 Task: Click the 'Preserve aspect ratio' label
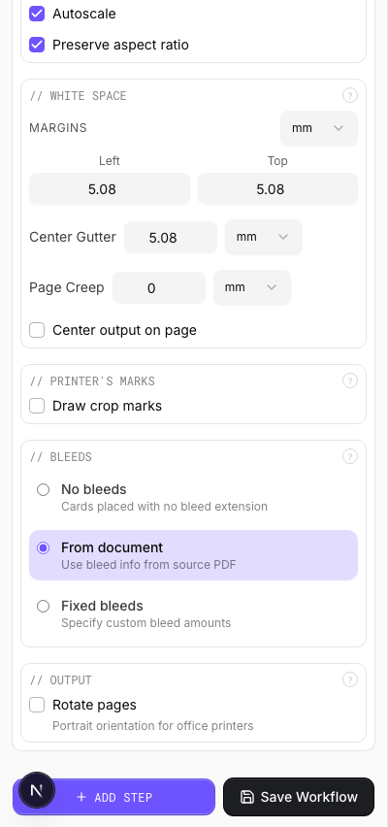point(120,45)
